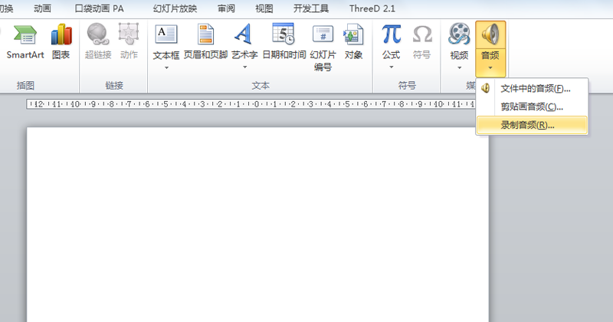This screenshot has height=322, width=613.
Task: Open the 幻灯片放映 ribbon tab
Action: point(174,8)
